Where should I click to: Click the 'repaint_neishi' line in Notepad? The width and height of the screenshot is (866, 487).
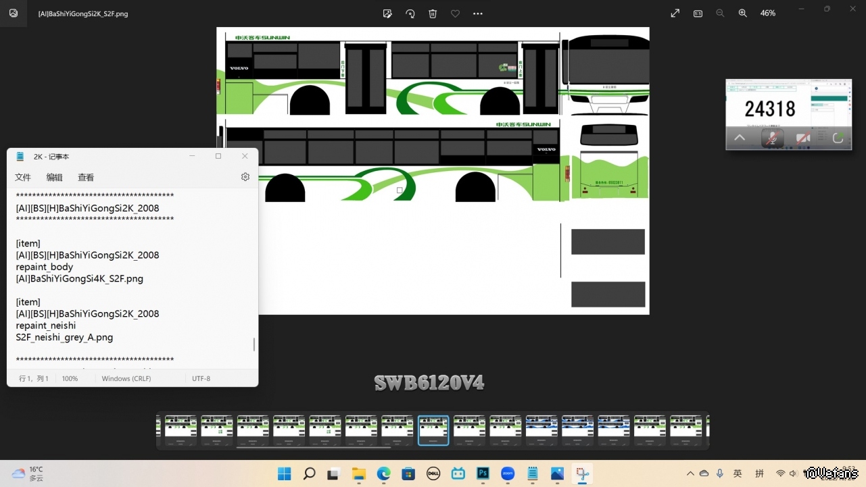46,326
